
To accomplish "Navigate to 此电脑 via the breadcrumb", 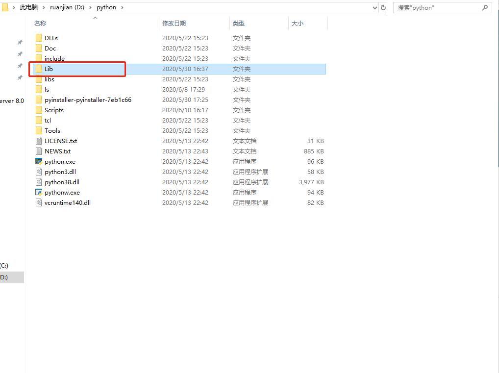I will pos(28,7).
